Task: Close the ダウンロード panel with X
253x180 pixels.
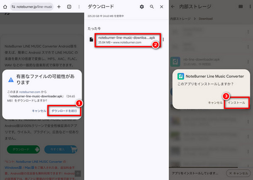Action: pos(161,7)
